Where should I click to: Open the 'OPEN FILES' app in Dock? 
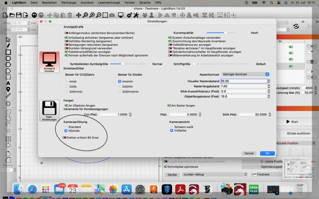pos(254,190)
